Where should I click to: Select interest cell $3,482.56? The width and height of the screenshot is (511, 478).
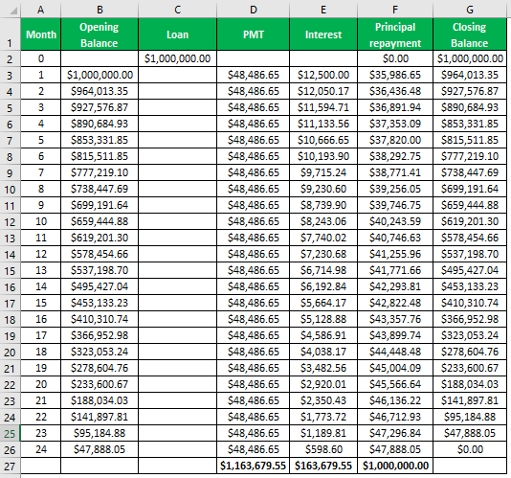(x=323, y=368)
